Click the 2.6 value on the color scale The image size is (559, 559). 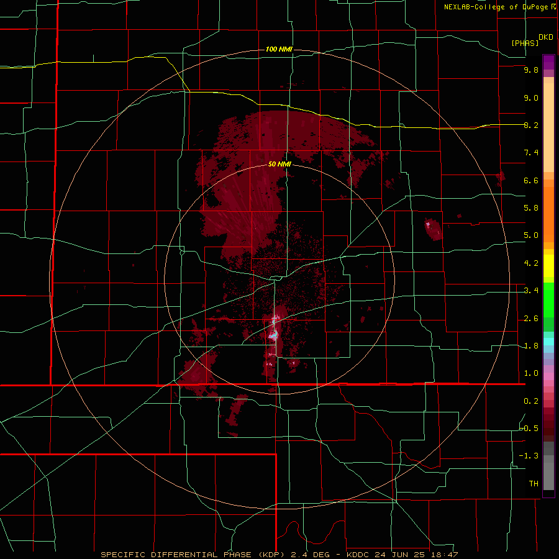click(531, 319)
